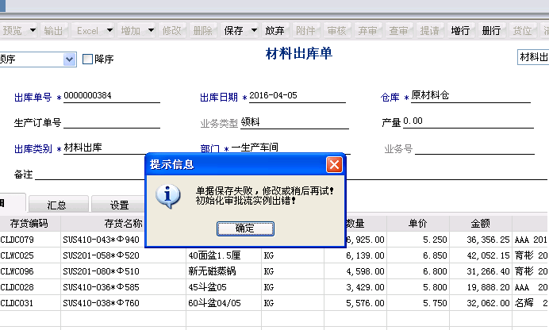Click the 单价 column header
Image resolution: width=549 pixels, height=330 pixels.
[x=418, y=223]
